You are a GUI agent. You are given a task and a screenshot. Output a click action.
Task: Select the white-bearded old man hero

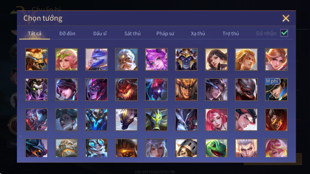[x=126, y=59]
